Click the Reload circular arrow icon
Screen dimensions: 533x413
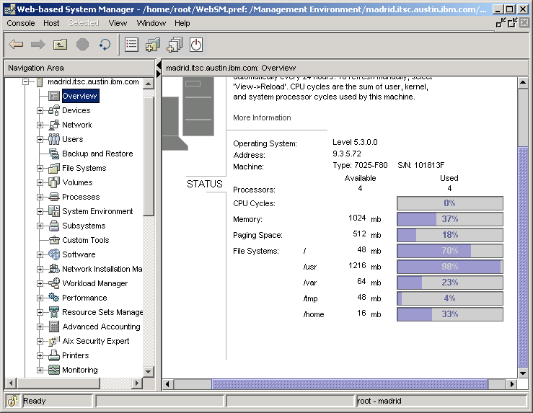(105, 45)
